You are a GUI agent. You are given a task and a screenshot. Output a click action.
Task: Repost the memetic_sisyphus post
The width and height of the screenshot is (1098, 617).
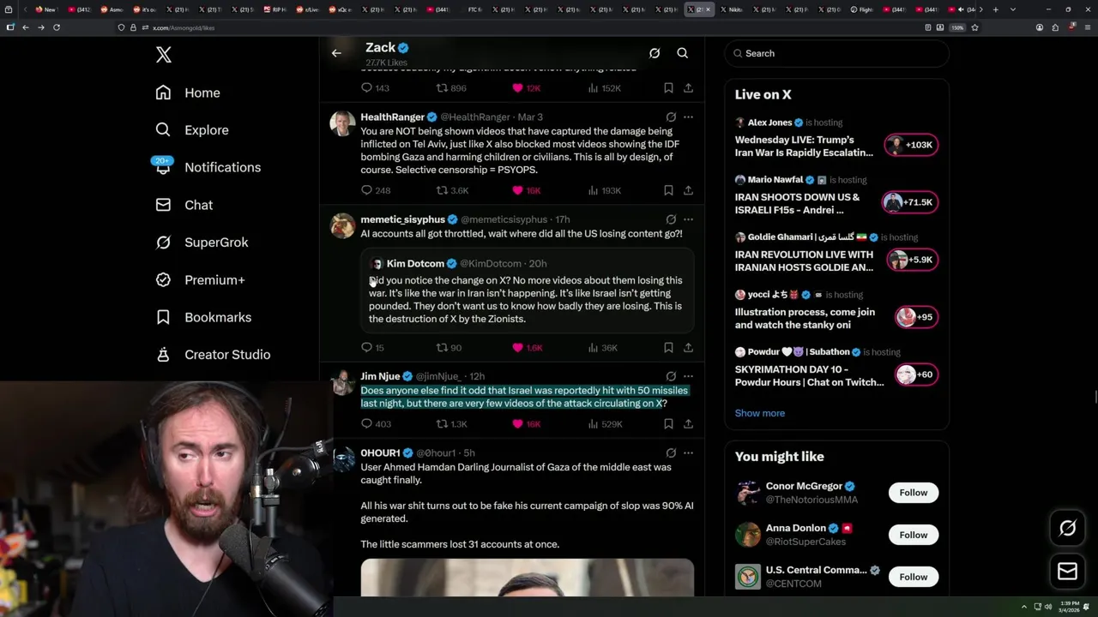click(449, 348)
